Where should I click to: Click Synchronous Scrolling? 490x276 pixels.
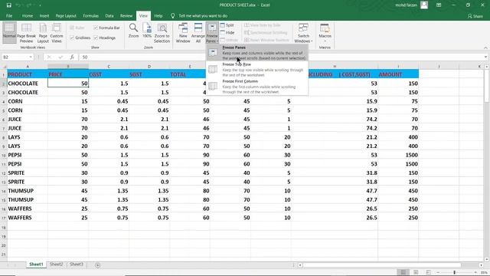point(266,32)
